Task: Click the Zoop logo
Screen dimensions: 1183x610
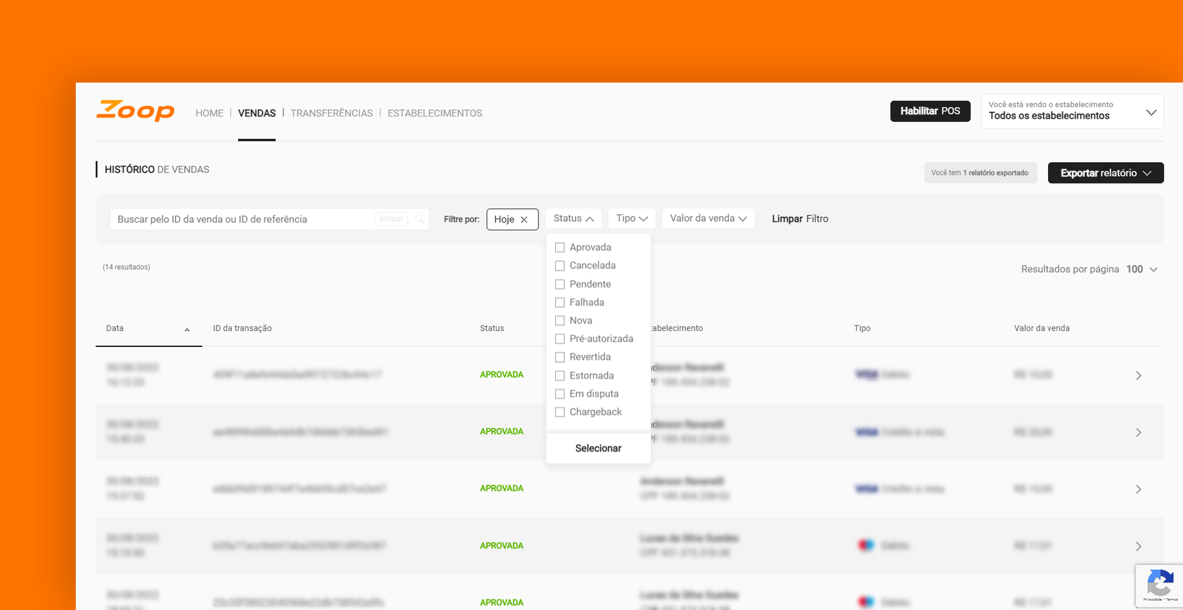Action: pyautogui.click(x=135, y=111)
